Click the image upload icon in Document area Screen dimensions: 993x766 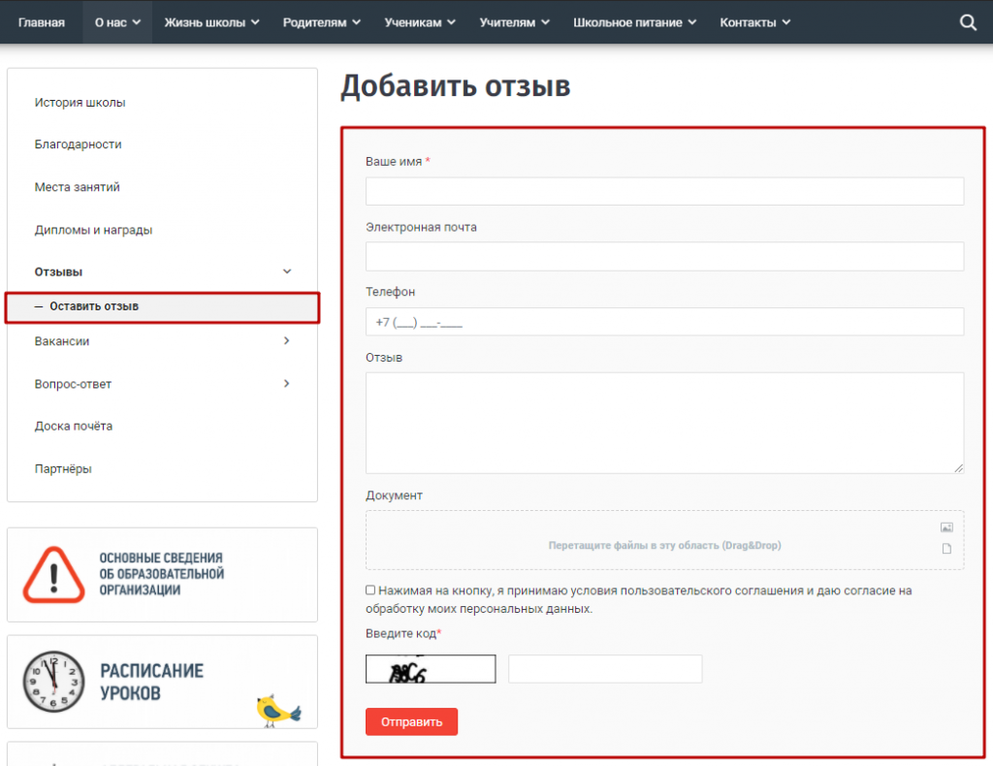tap(946, 527)
